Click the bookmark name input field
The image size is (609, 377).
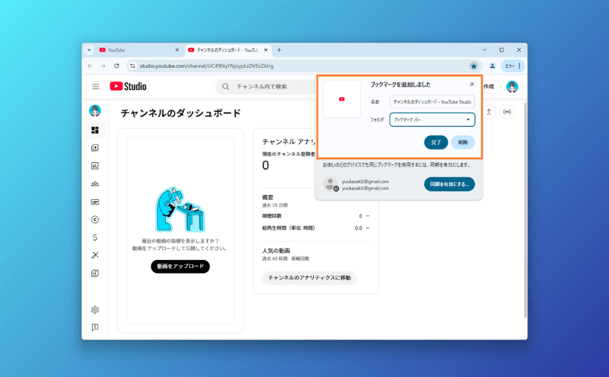pyautogui.click(x=432, y=102)
